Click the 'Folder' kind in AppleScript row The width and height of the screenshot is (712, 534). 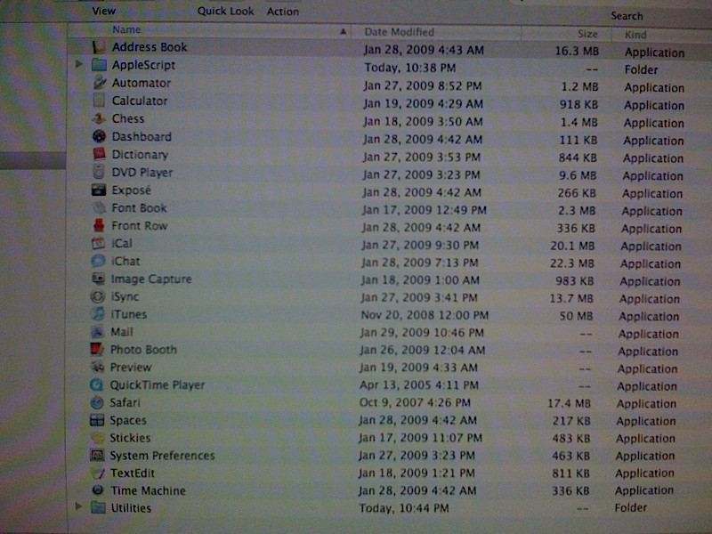tap(641, 70)
